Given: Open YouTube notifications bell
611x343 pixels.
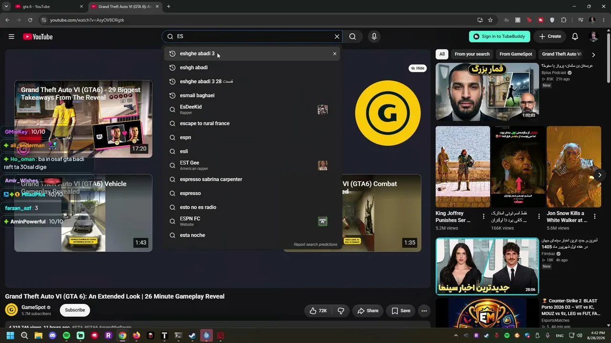Looking at the screenshot, I should click(575, 36).
